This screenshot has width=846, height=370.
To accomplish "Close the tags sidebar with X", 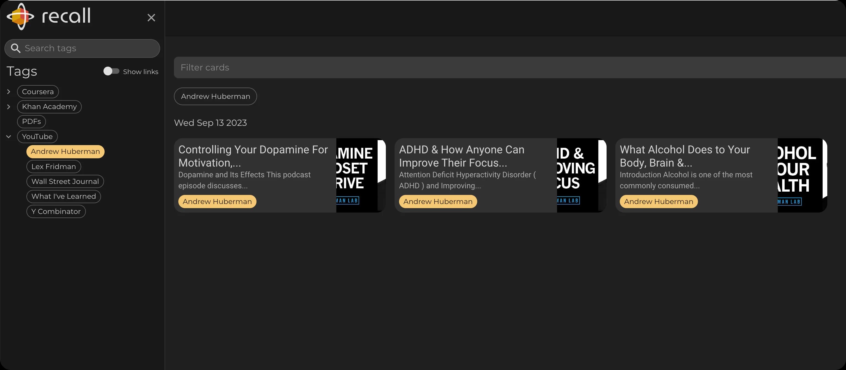I will click(151, 18).
